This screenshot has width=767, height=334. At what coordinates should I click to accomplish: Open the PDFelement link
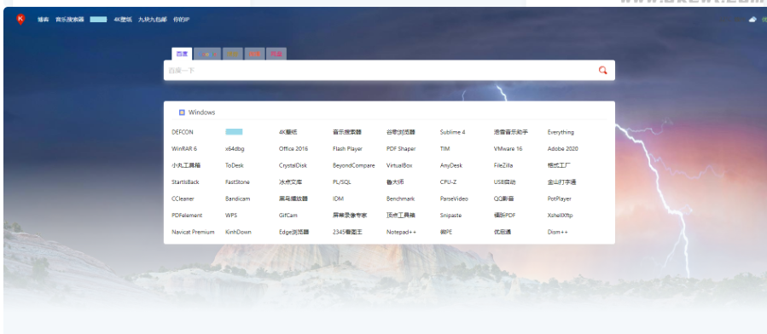click(x=187, y=216)
